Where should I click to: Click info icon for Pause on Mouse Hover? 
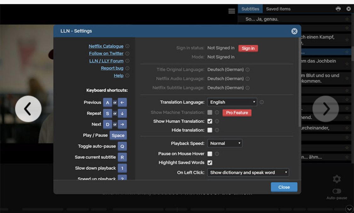217,154
